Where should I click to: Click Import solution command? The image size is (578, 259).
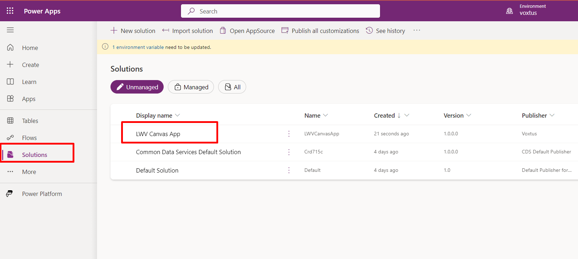(x=187, y=30)
